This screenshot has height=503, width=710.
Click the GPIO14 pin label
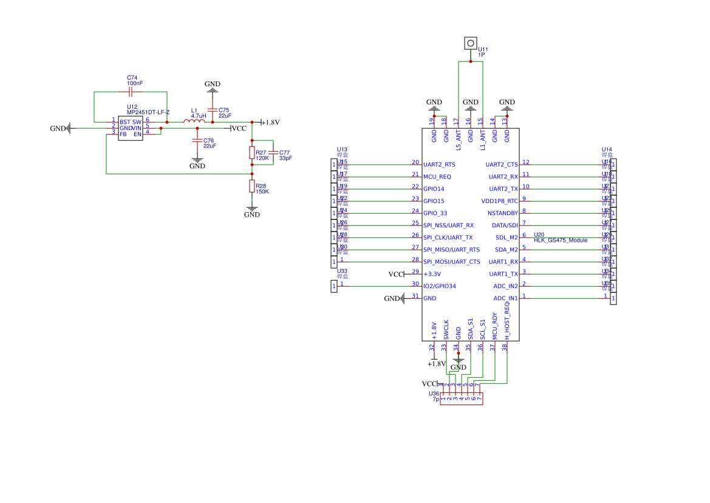[434, 190]
